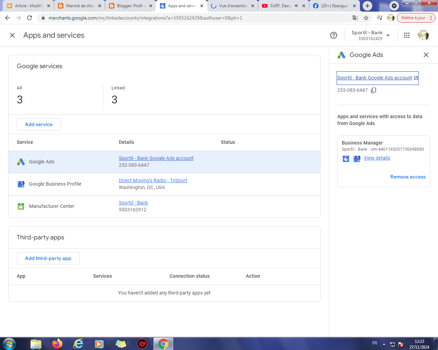The height and width of the screenshot is (350, 438).
Task: Open the help question mark icon
Action: (x=334, y=35)
